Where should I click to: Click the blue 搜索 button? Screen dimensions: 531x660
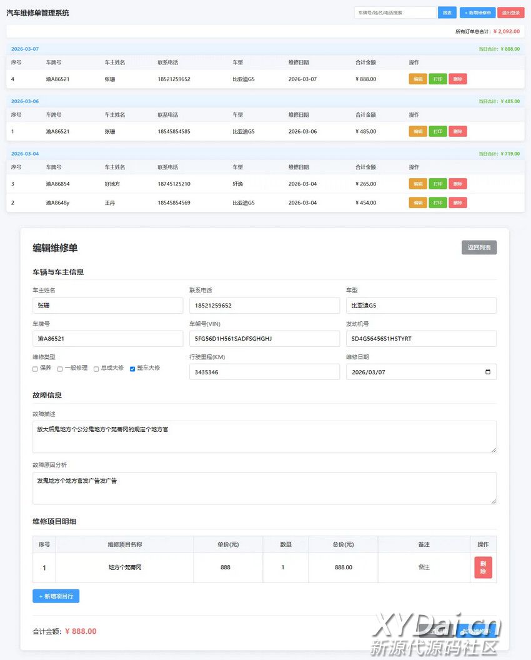point(447,12)
